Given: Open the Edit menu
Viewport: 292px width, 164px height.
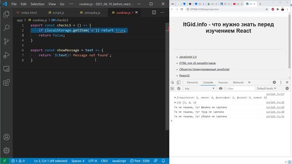Looking at the screenshot, I should point(23,4).
